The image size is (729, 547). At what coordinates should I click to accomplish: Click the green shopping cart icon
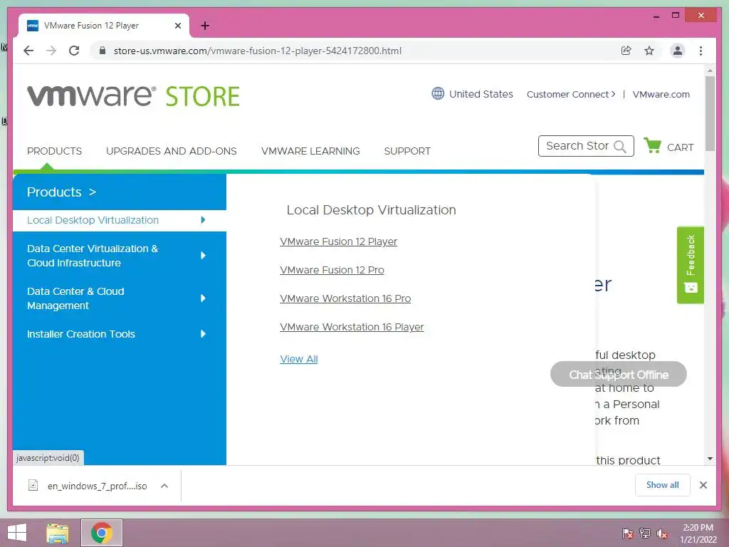653,145
